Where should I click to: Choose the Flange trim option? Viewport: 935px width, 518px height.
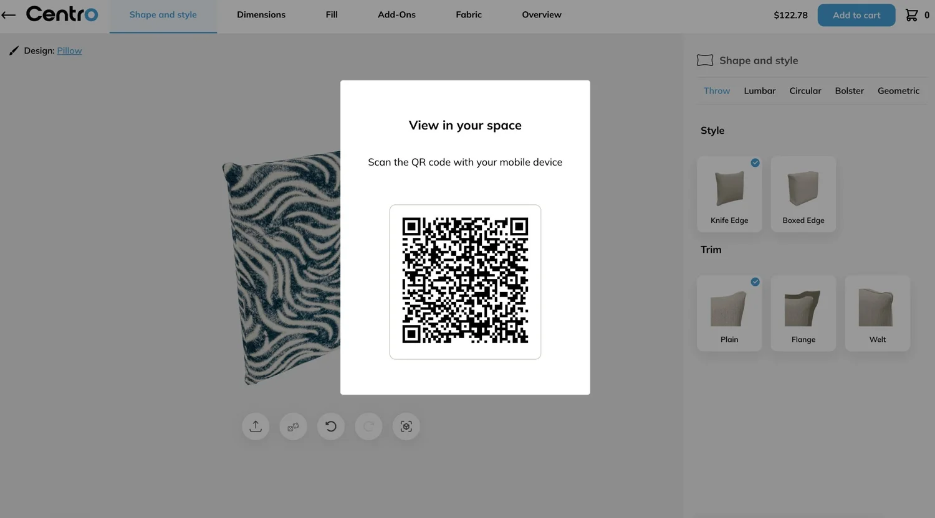[x=803, y=313]
